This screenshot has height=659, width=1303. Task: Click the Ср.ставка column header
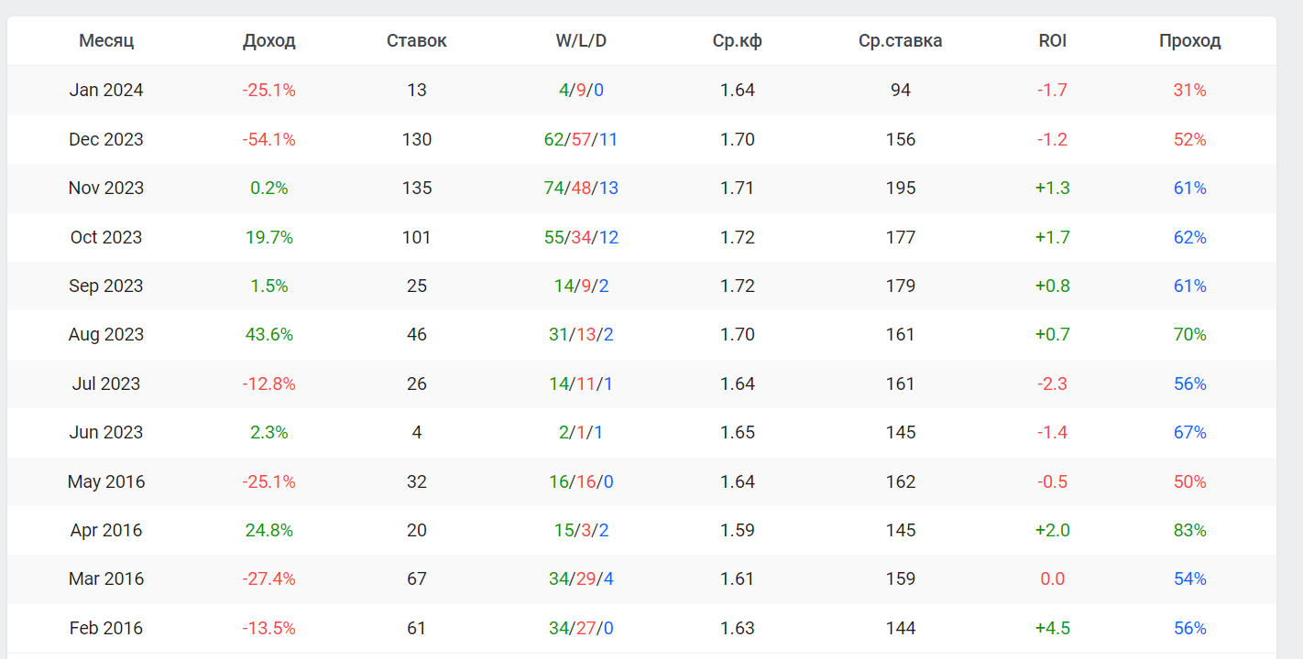tap(901, 41)
